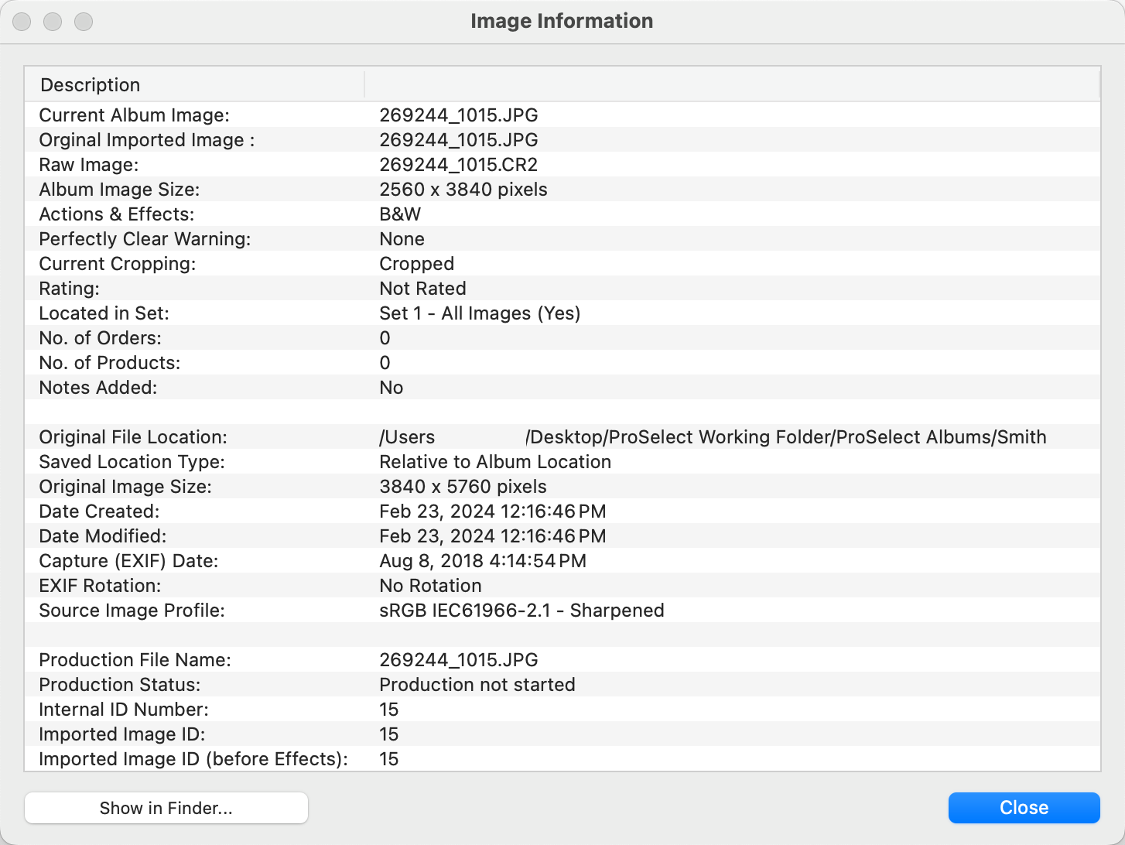Viewport: 1125px width, 845px height.
Task: Click the Production not started status
Action: [477, 685]
